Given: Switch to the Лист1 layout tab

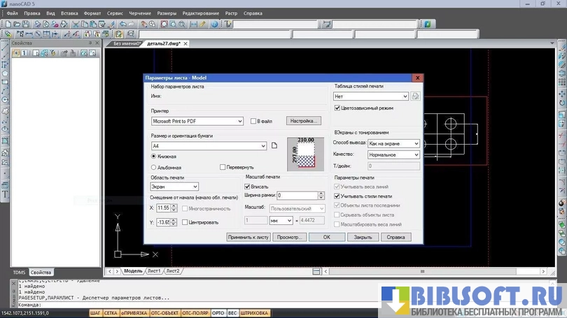Looking at the screenshot, I should (153, 270).
